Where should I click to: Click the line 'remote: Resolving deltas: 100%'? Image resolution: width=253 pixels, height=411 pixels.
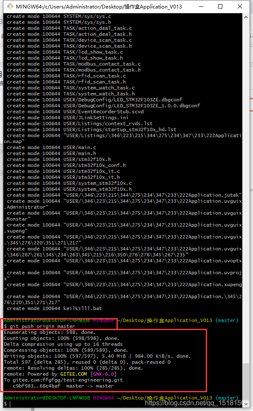(x=74, y=368)
